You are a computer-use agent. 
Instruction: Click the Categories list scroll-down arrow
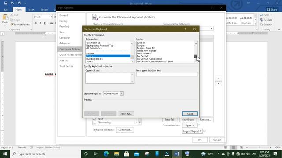(132, 61)
